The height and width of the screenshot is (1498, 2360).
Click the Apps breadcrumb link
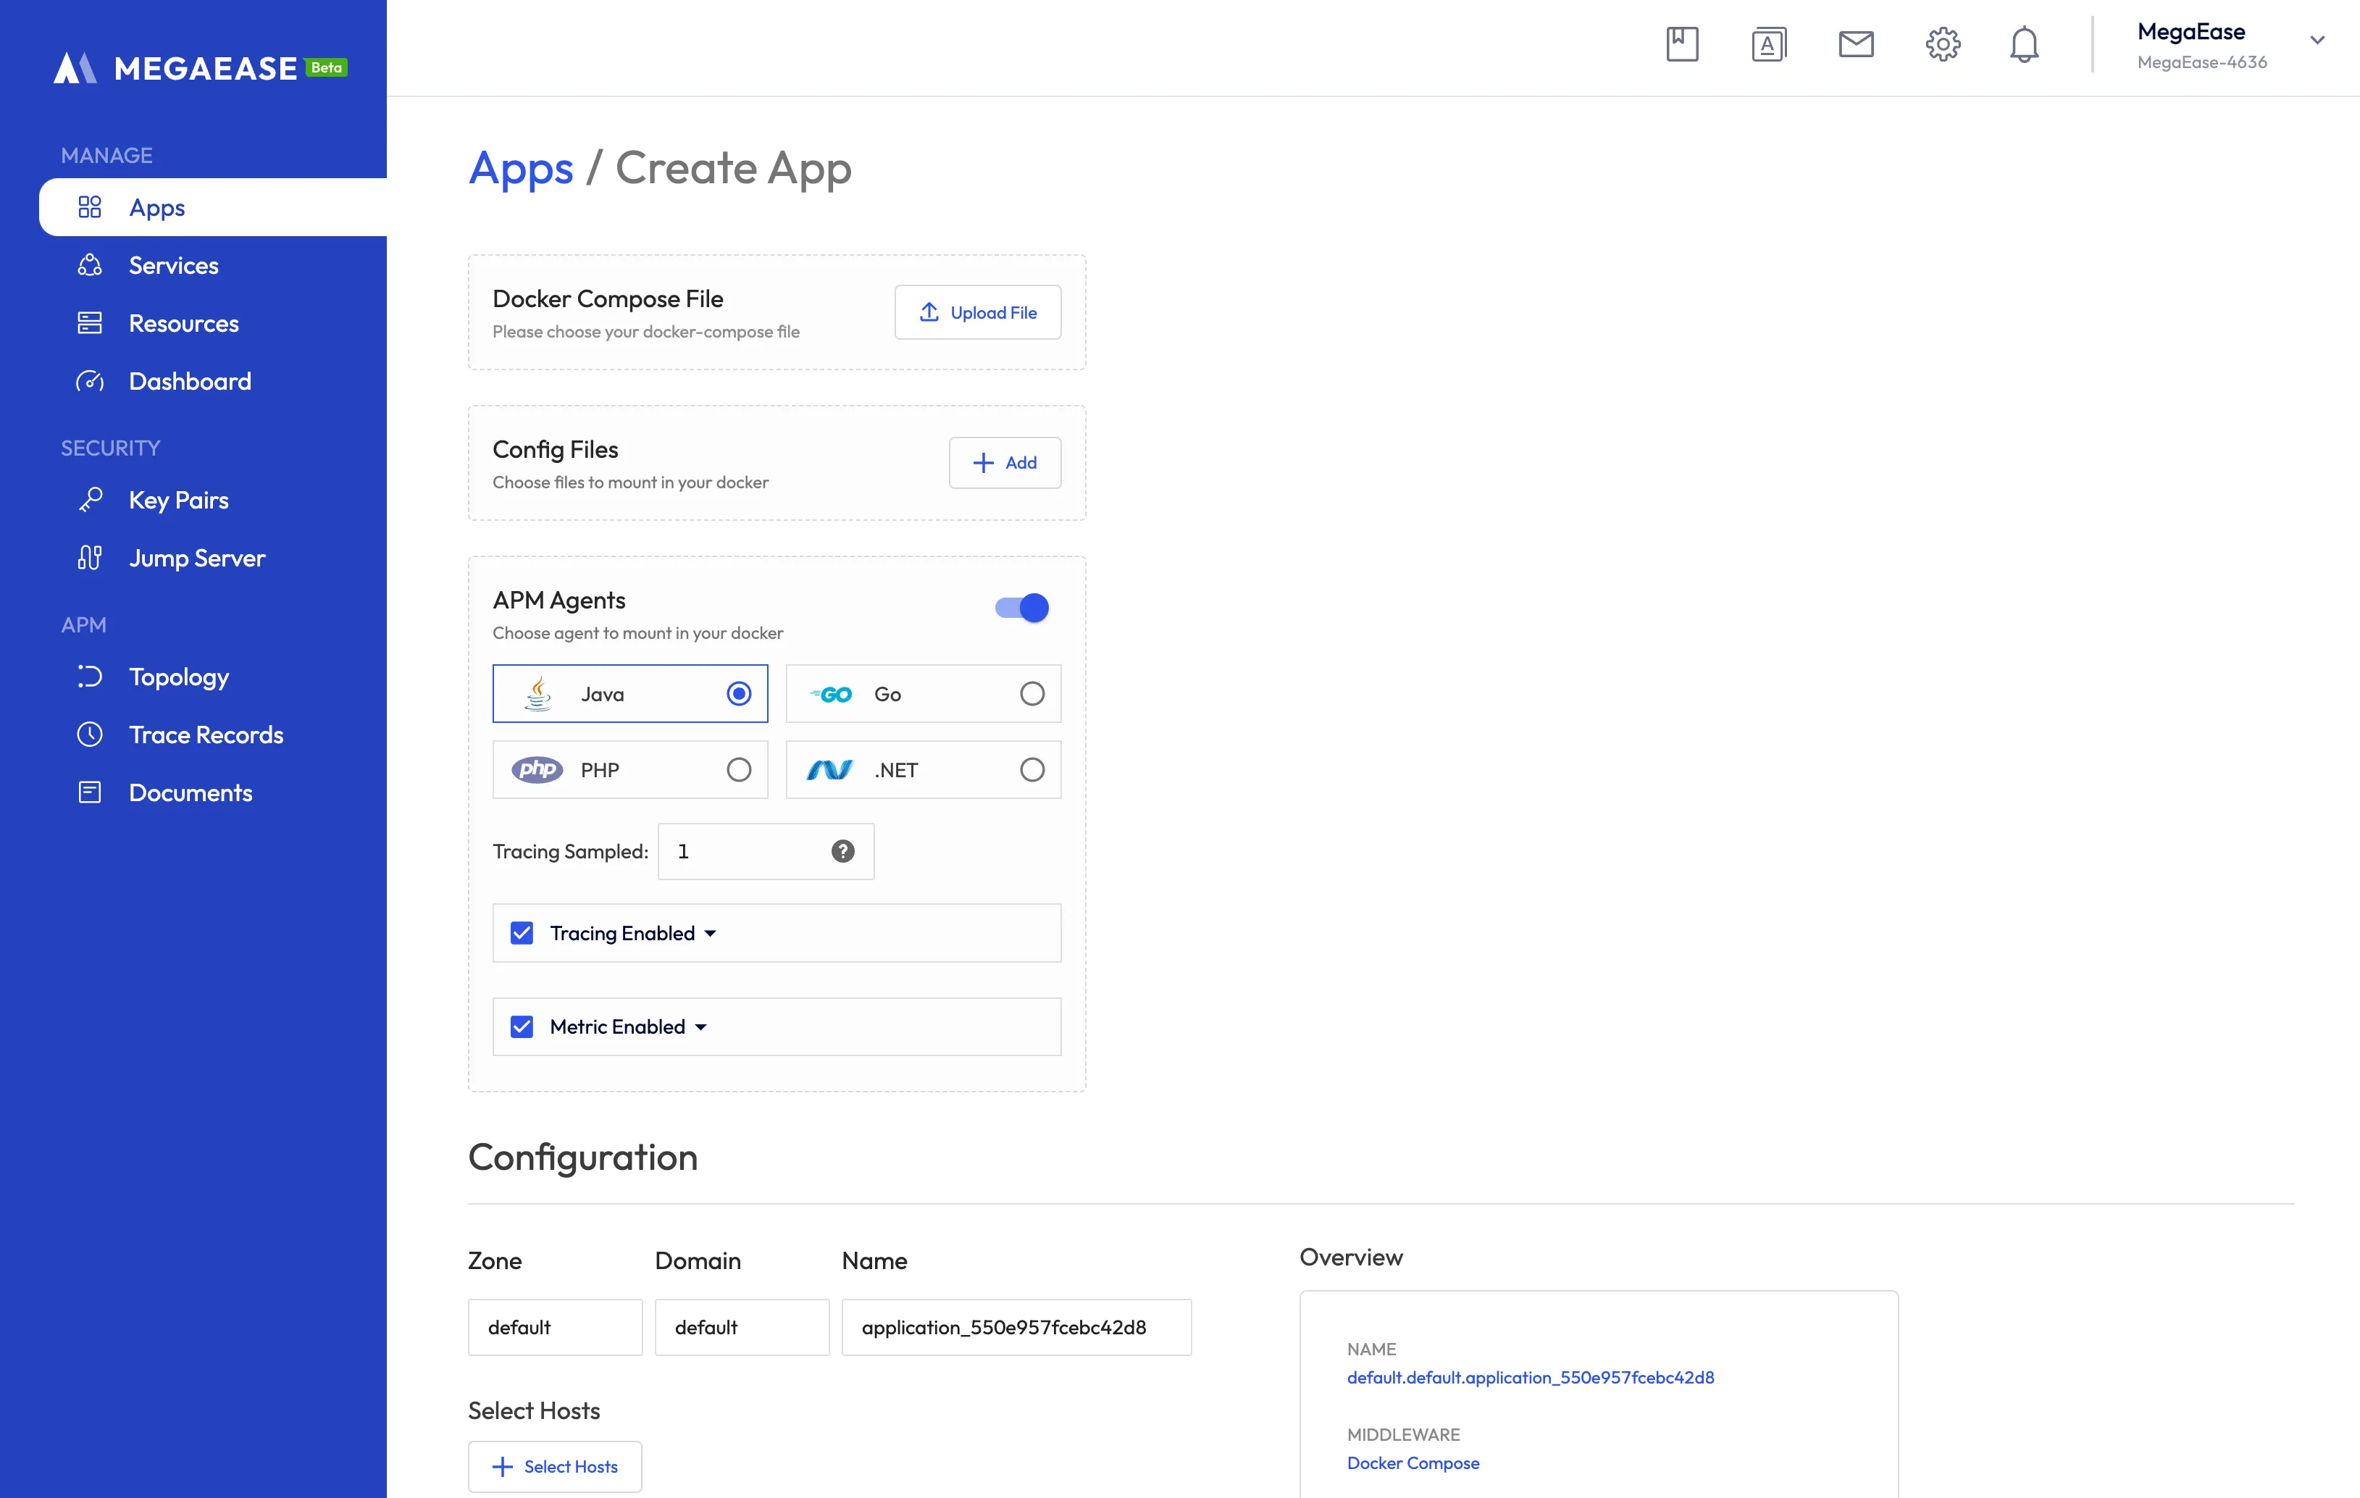[520, 167]
